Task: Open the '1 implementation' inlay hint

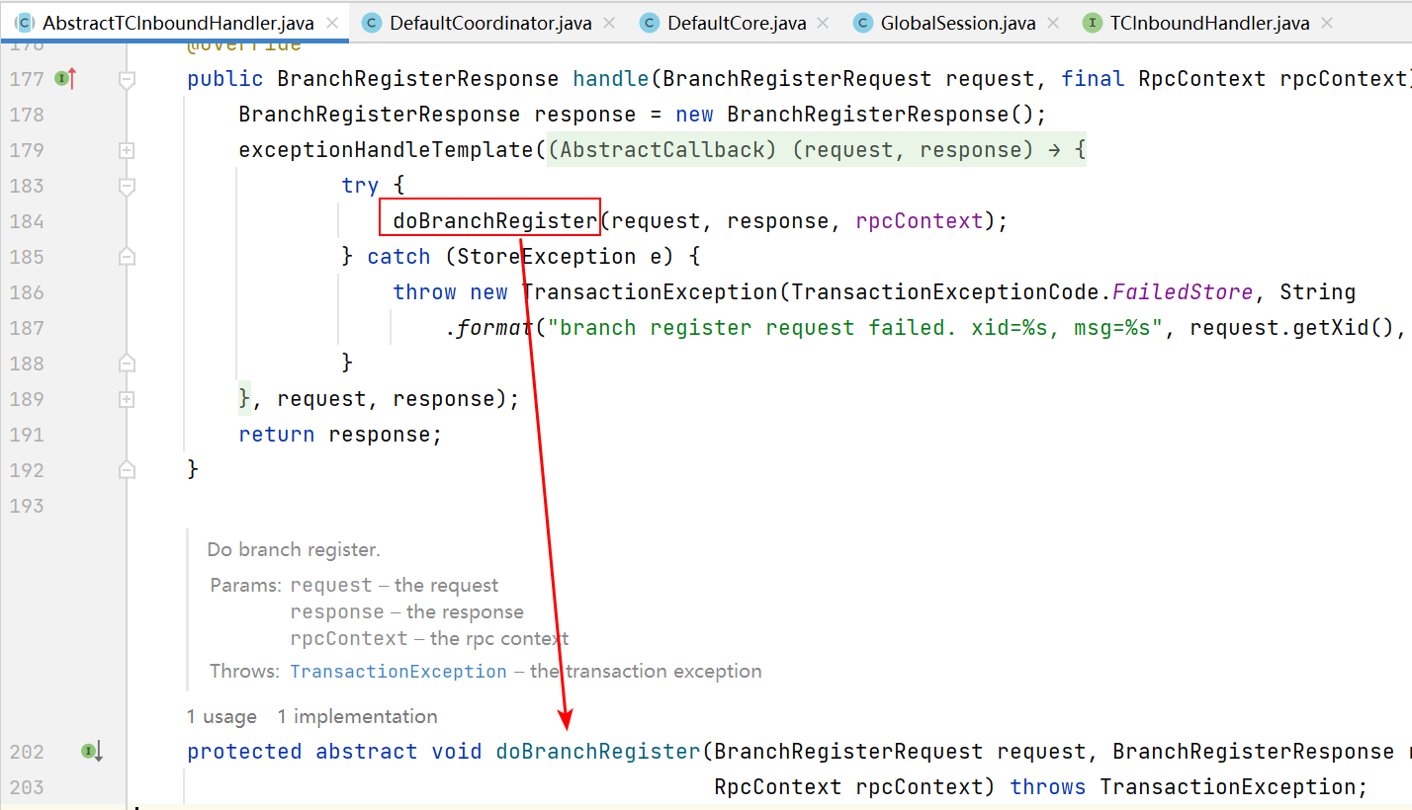Action: coord(357,716)
